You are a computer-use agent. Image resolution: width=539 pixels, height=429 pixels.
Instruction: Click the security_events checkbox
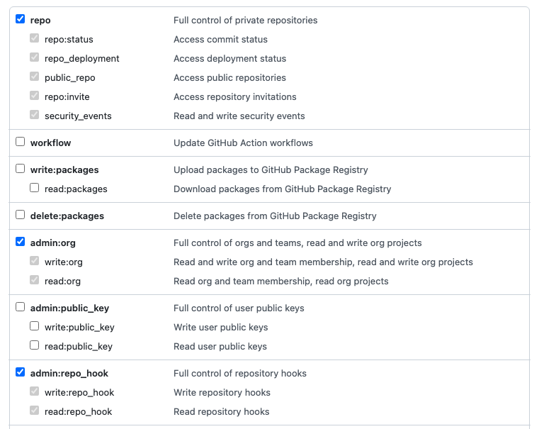[35, 116]
